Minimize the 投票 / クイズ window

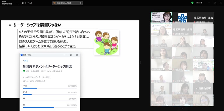(64, 55)
